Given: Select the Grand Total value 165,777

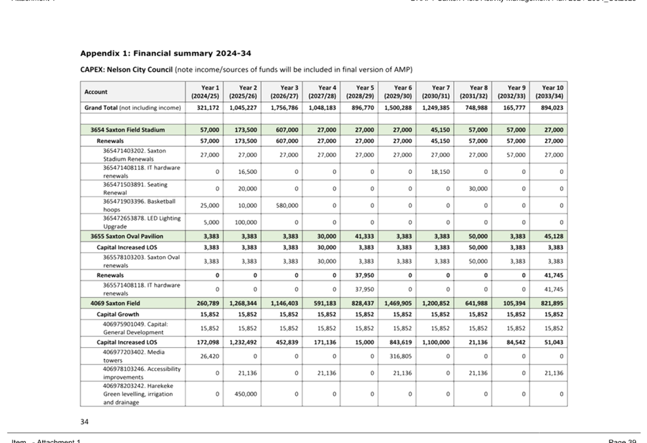Looking at the screenshot, I should click(x=514, y=108).
